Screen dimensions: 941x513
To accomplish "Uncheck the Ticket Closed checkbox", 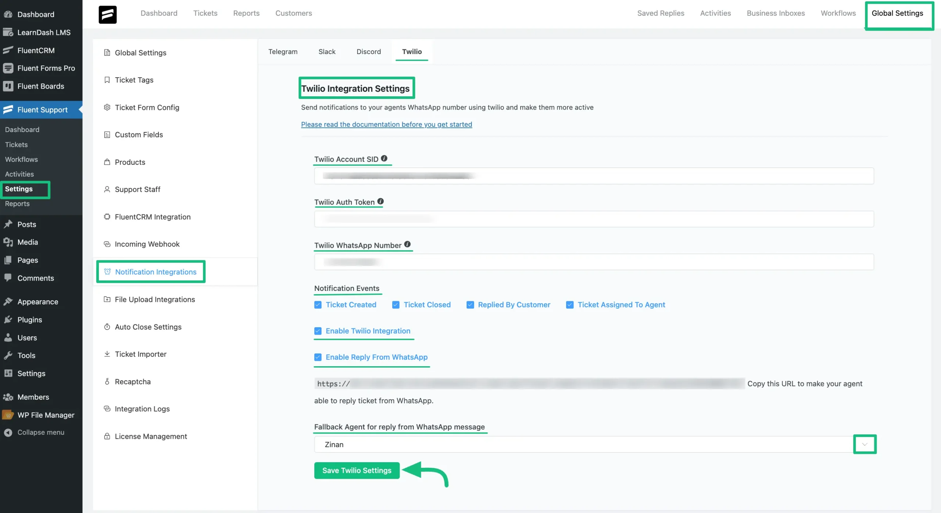I will point(396,305).
